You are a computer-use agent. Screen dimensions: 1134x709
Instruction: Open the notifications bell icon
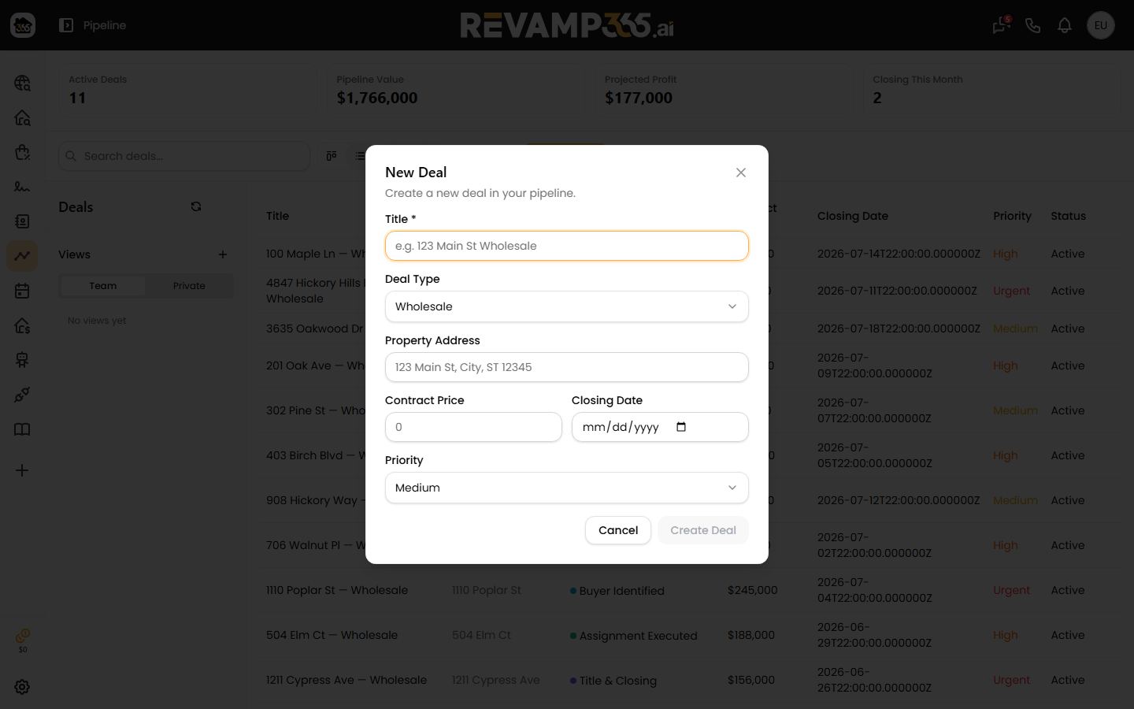(x=1065, y=25)
